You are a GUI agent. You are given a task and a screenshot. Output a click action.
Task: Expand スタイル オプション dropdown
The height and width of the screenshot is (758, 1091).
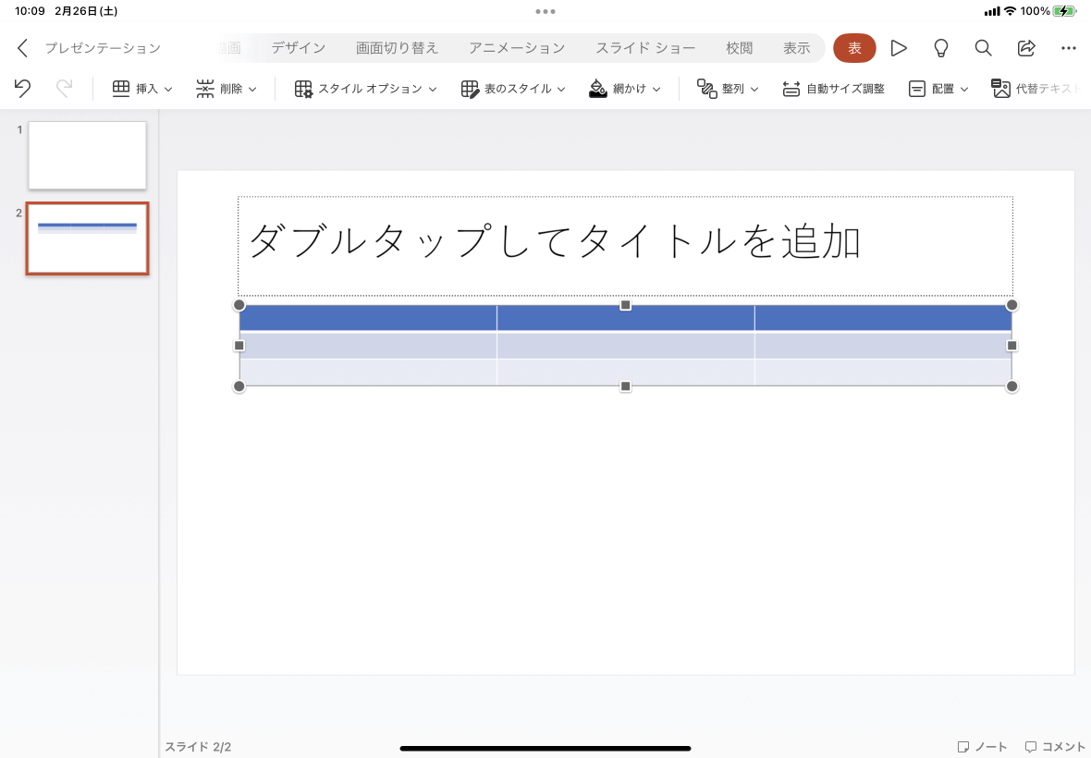365,89
